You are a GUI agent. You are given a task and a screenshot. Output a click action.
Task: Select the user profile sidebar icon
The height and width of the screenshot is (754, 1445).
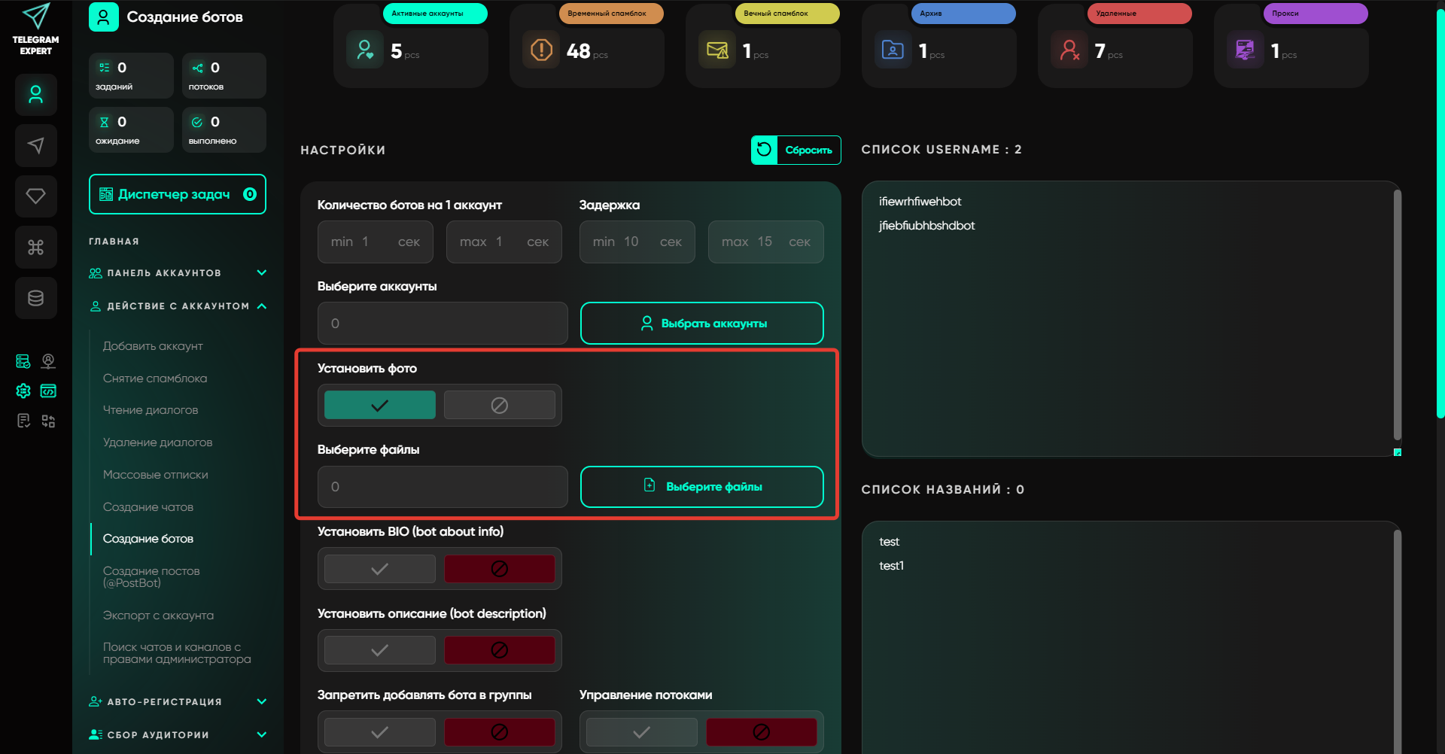(35, 95)
